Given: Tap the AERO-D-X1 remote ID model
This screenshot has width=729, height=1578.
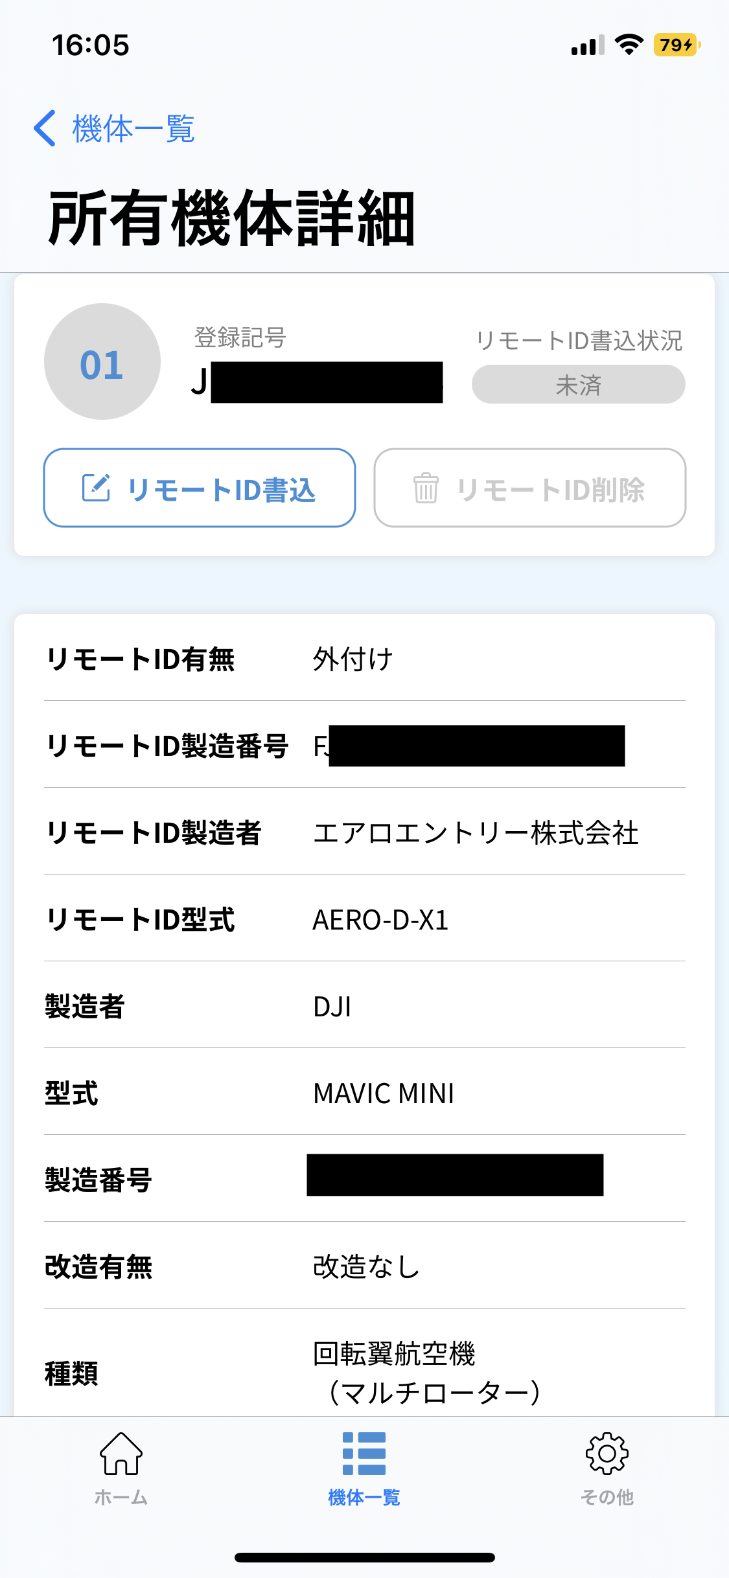Looking at the screenshot, I should [380, 920].
